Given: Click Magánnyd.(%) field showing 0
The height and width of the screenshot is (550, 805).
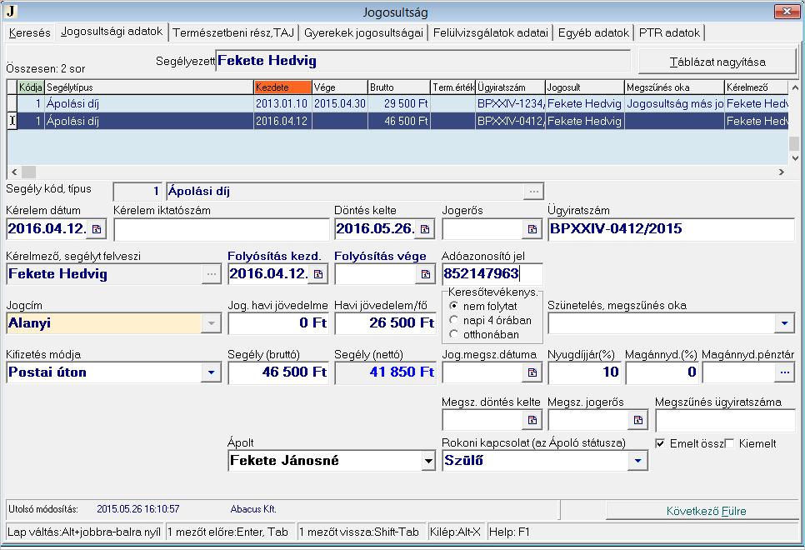Looking at the screenshot, I should 662,372.
